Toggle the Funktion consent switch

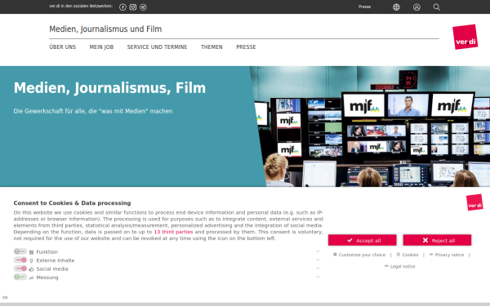point(20,251)
